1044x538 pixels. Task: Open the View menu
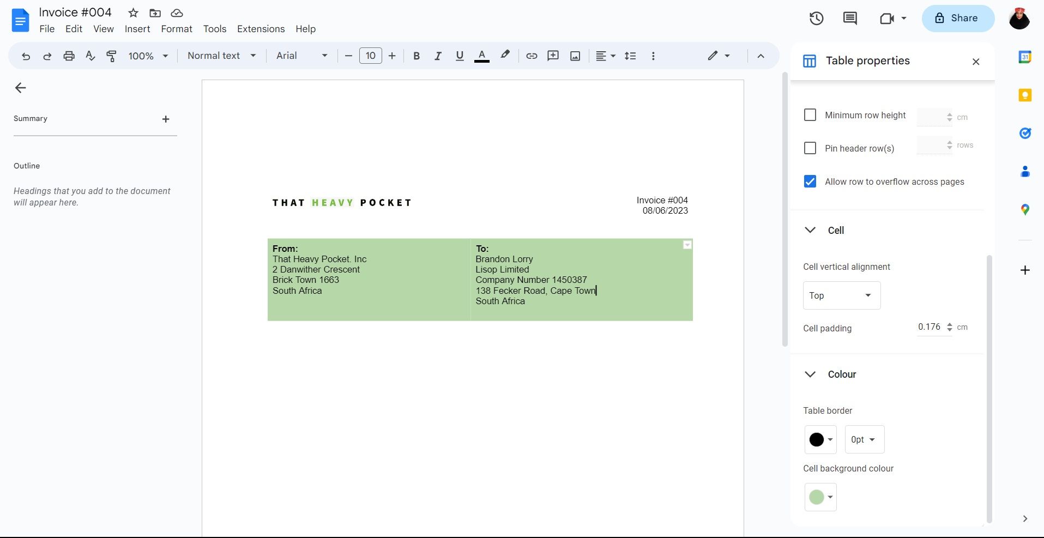104,29
